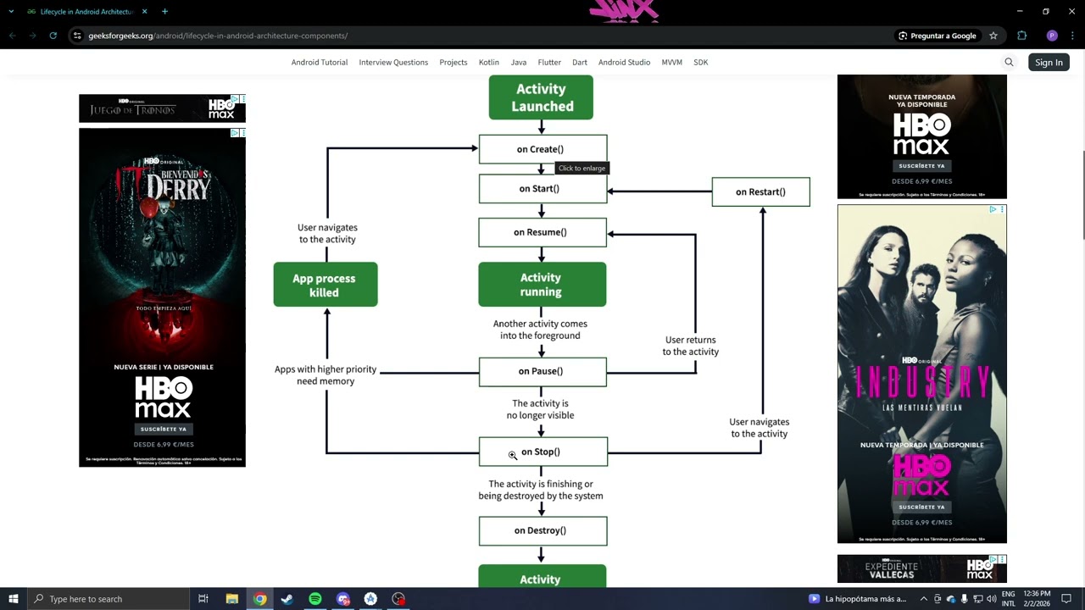Click 'User returns to the activity' text
The height and width of the screenshot is (610, 1085).
691,346
